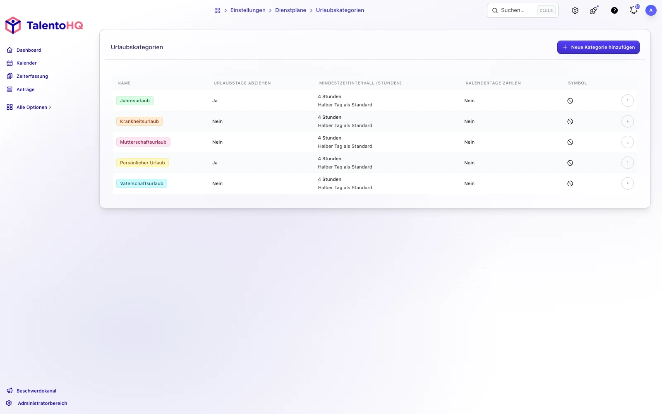Click the symbol icon for Persönlicher Urlaub
Viewport: 662px width, 414px height.
click(x=570, y=163)
